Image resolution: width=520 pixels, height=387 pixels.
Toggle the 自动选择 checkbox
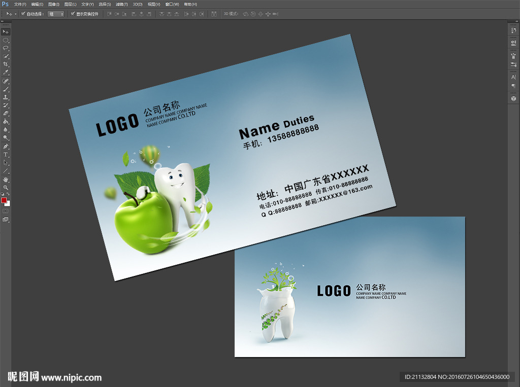click(x=23, y=14)
